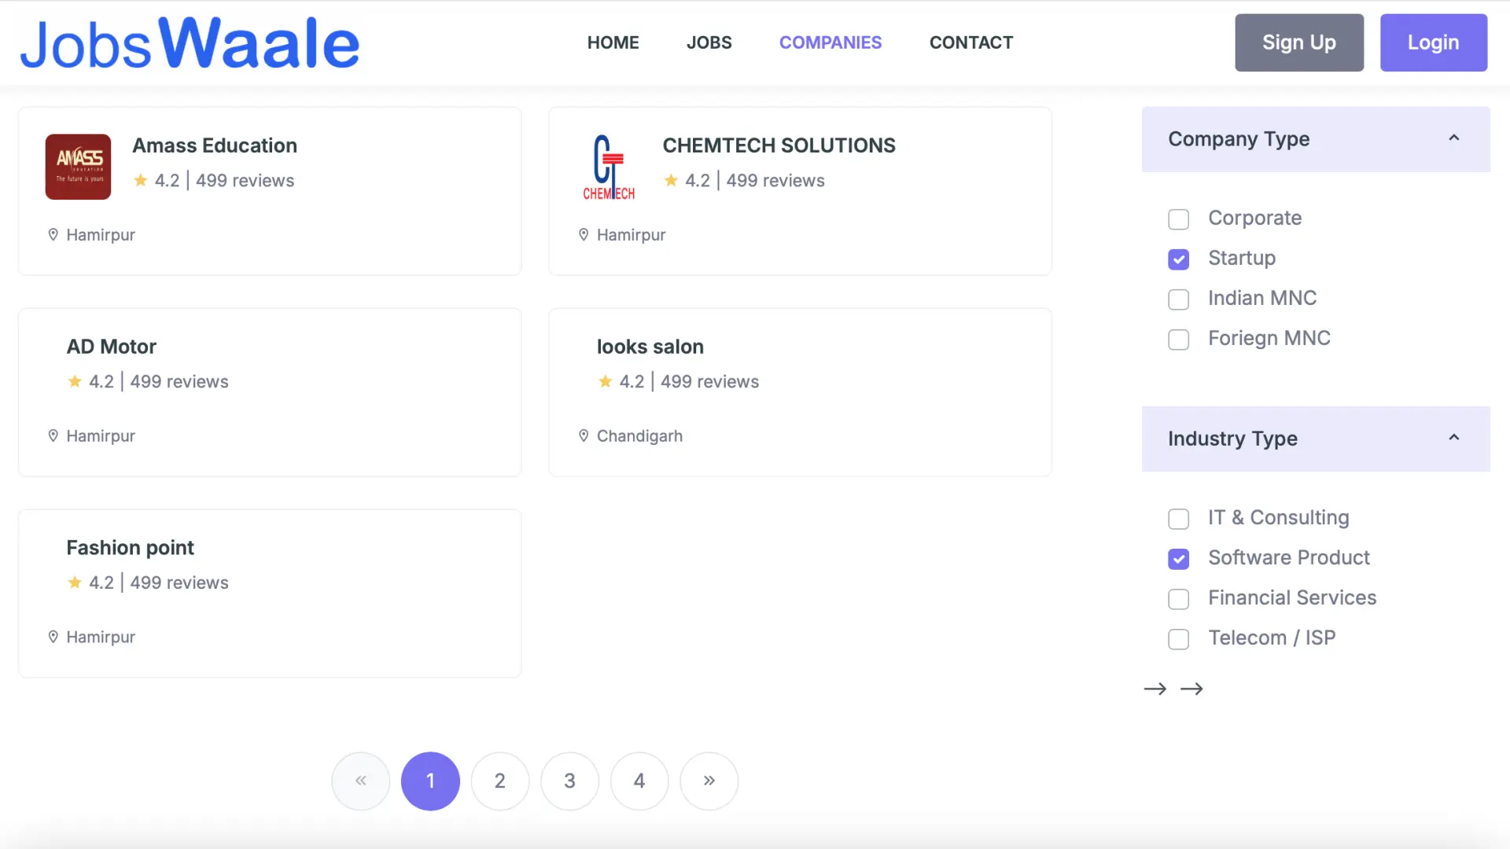Enable the Financial Services industry filter

pyautogui.click(x=1177, y=599)
